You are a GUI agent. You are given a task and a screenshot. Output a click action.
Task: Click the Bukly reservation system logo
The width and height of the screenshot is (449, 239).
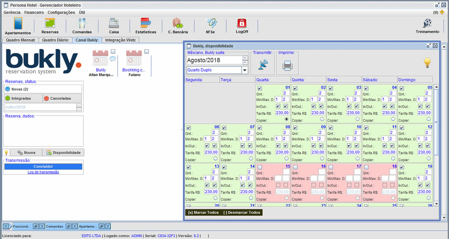(43, 61)
